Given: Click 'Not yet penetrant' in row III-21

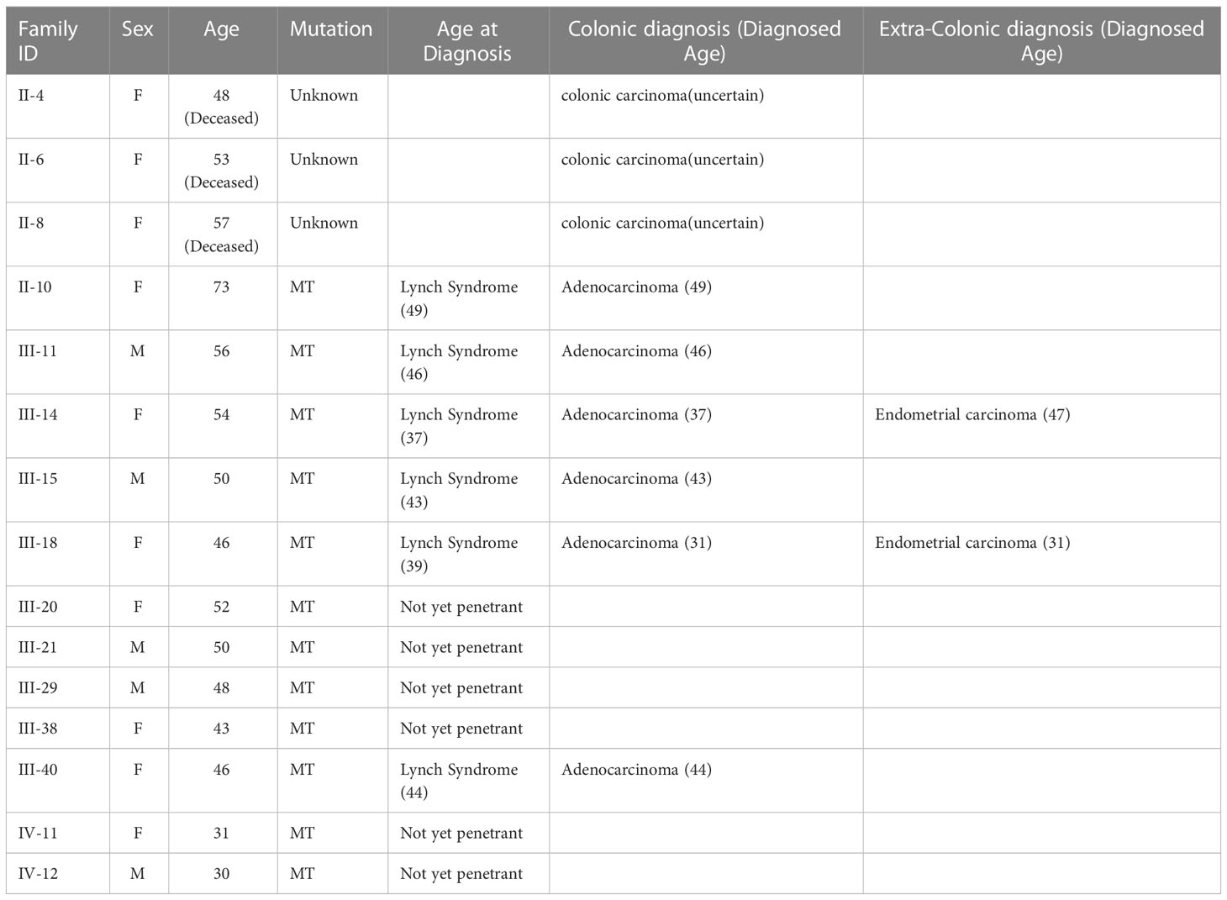Looking at the screenshot, I should 461,648.
